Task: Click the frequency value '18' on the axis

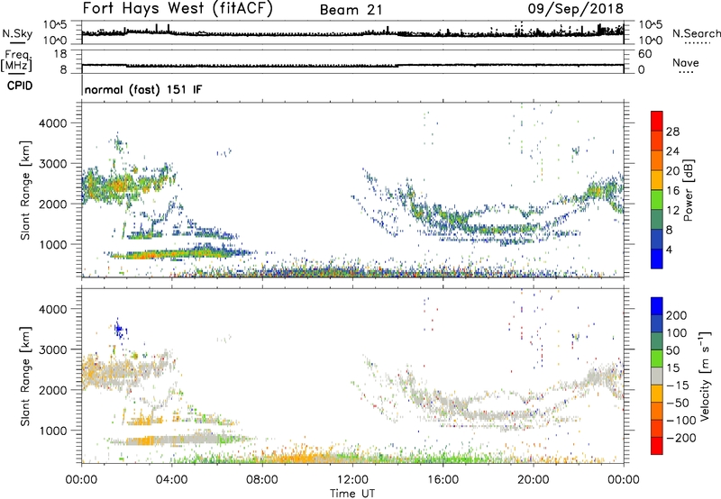Action: coord(60,54)
